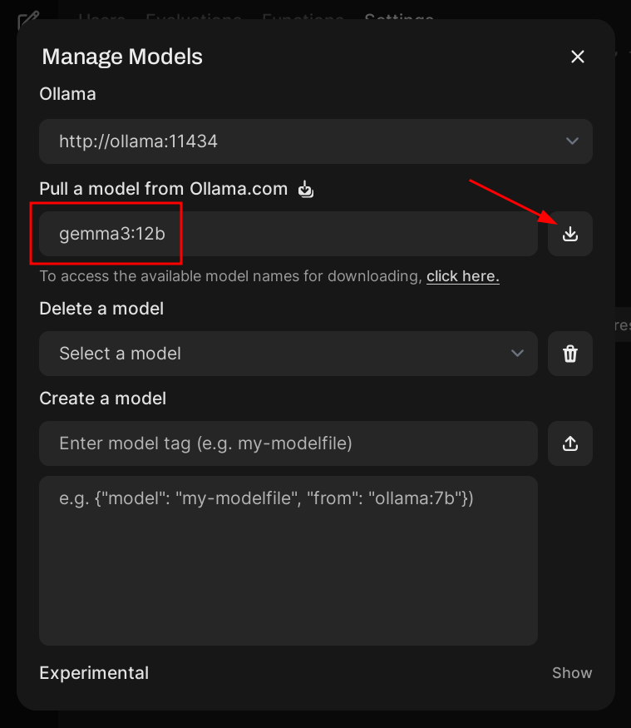The image size is (631, 728).
Task: Click the Ollama icon beside the Pull a model heading
Action: (x=306, y=189)
